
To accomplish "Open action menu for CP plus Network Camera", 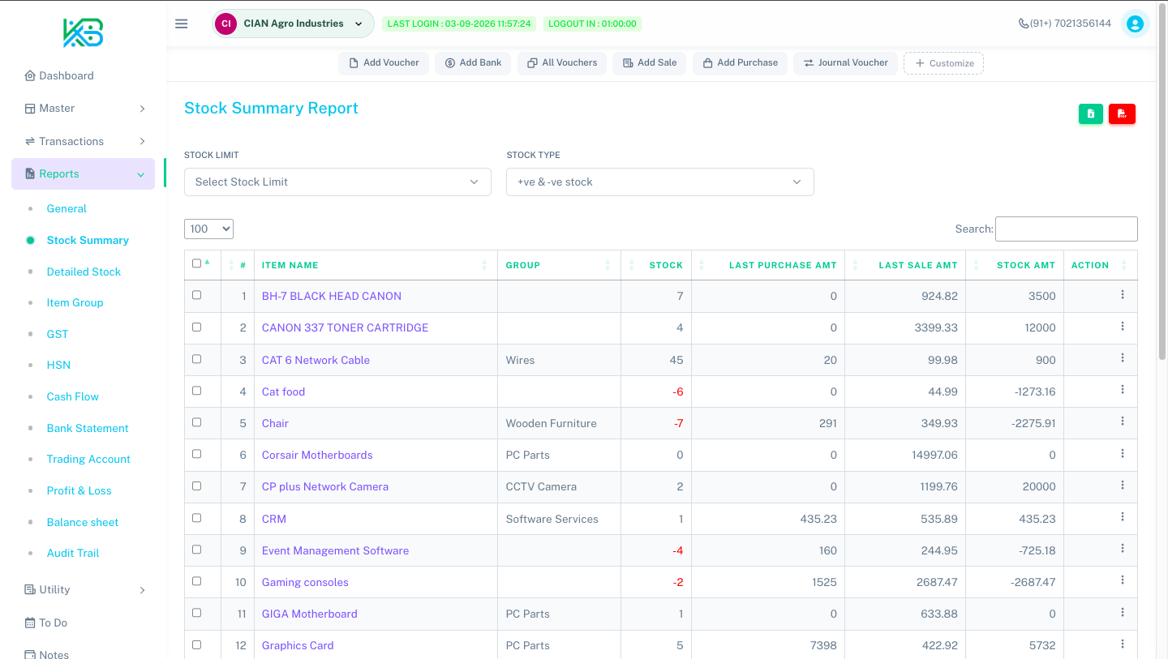I will 1123,485.
